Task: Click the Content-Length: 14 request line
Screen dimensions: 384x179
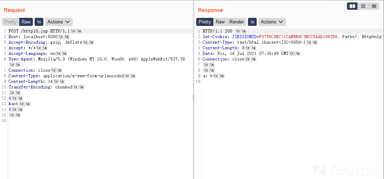Action: pyautogui.click(x=36, y=81)
